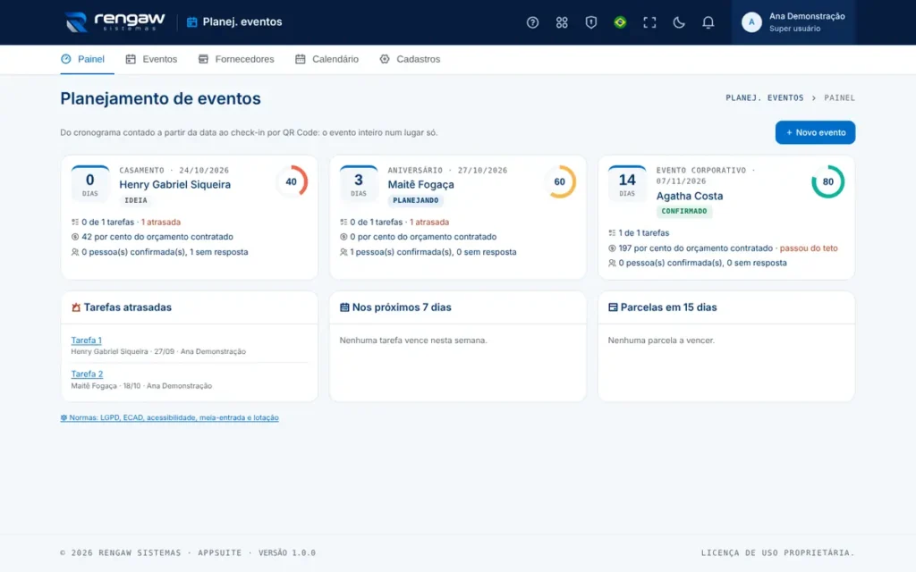916x572 pixels.
Task: Click tasks icon beside 1 de 1 tarefas
Action: pos(612,233)
